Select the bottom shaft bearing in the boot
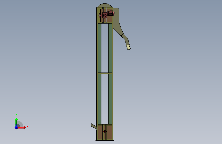This screenshot has width=222, height=144. (x=105, y=131)
